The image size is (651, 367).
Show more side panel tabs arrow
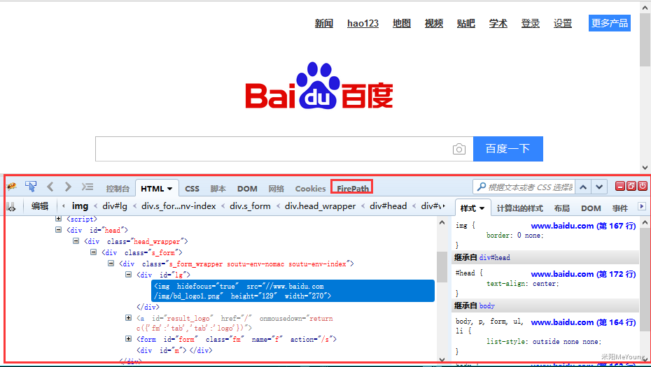point(642,206)
